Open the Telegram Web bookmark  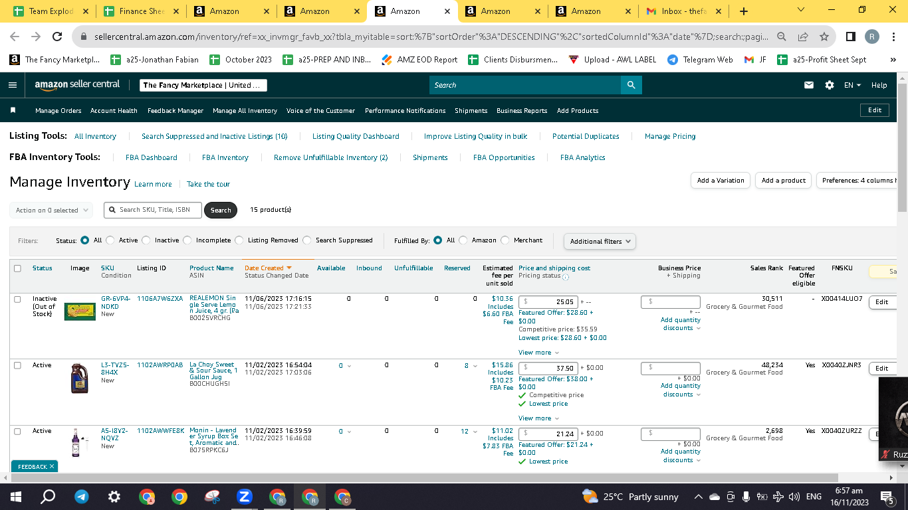pyautogui.click(x=700, y=60)
